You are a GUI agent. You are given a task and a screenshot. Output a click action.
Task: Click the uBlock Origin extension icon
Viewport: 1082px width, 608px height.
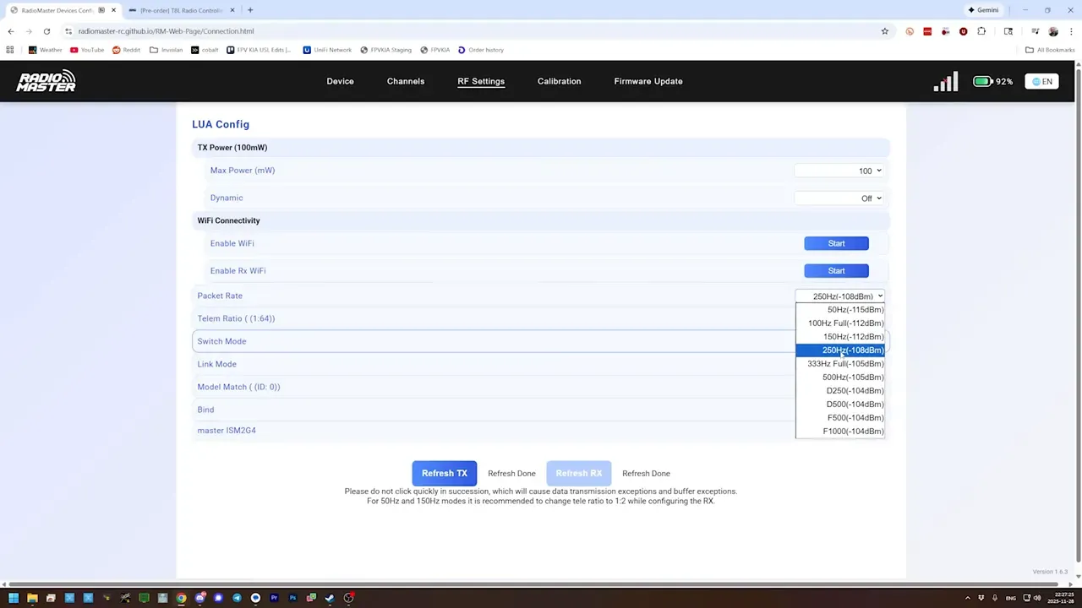(x=963, y=31)
